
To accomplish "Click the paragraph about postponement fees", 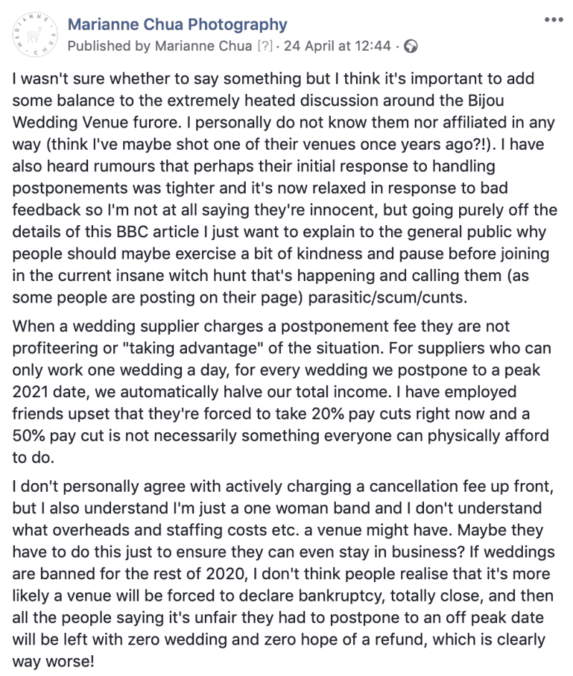I will click(x=281, y=392).
